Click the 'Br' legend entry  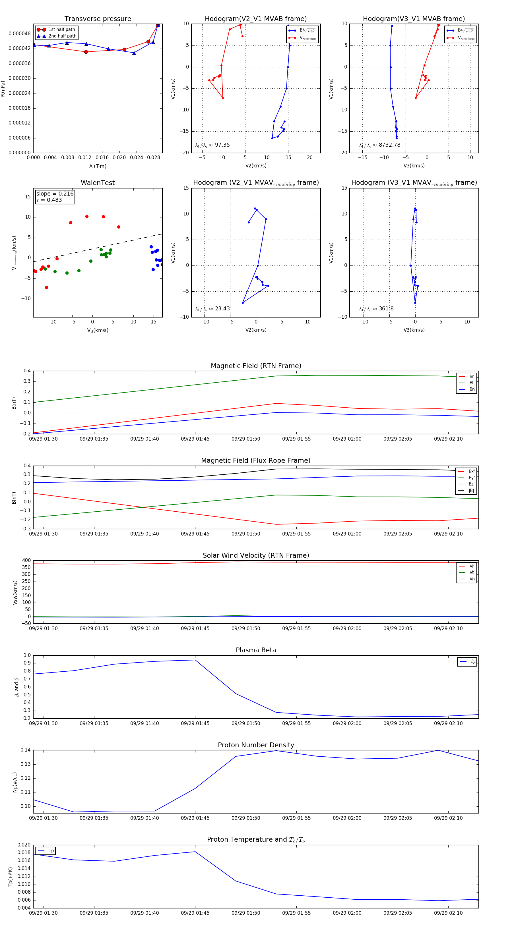coord(466,377)
